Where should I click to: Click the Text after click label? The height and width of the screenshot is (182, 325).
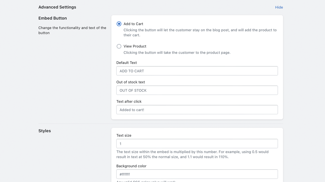[129, 101]
